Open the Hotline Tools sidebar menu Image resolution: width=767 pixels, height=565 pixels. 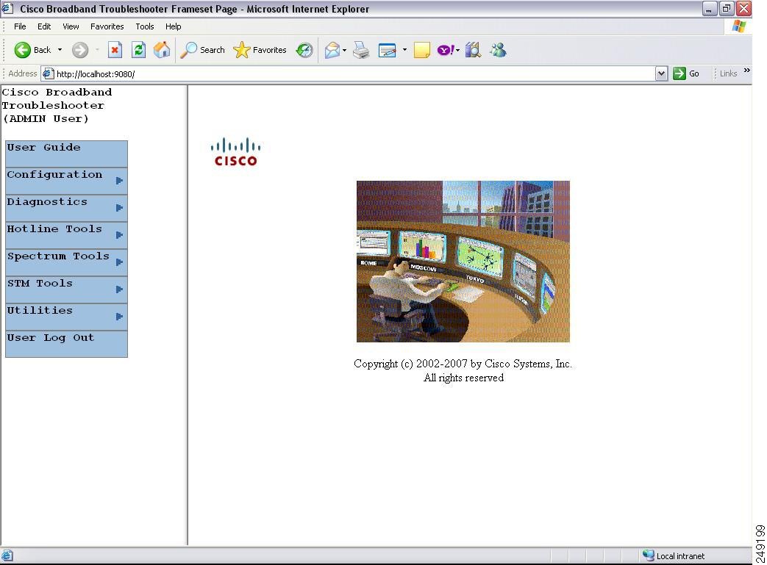click(x=66, y=235)
